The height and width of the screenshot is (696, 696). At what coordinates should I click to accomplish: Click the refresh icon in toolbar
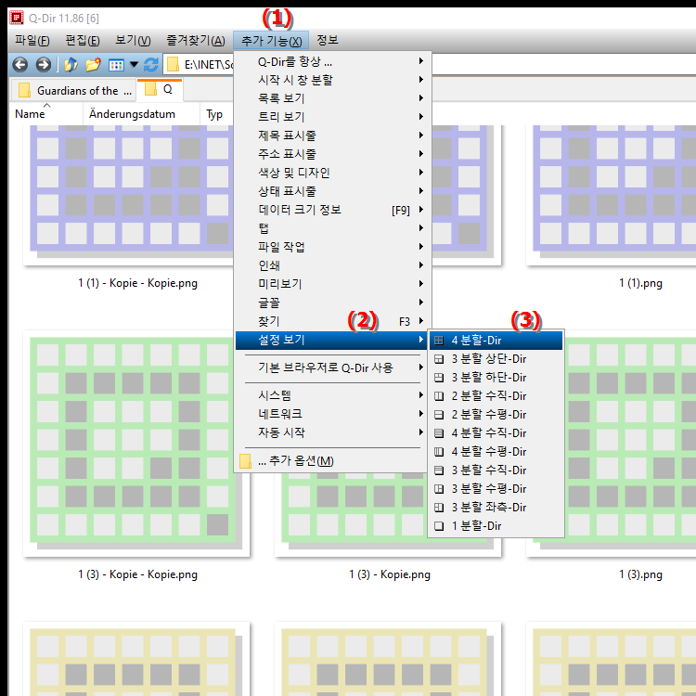[151, 65]
